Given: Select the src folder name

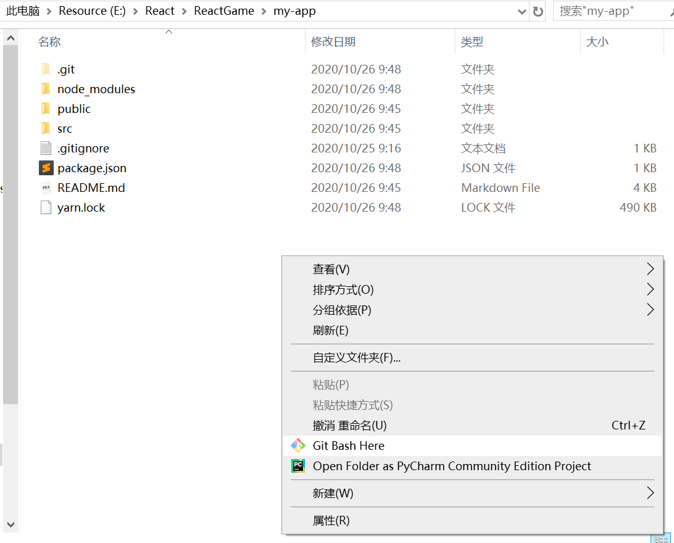Looking at the screenshot, I should pyautogui.click(x=65, y=128).
